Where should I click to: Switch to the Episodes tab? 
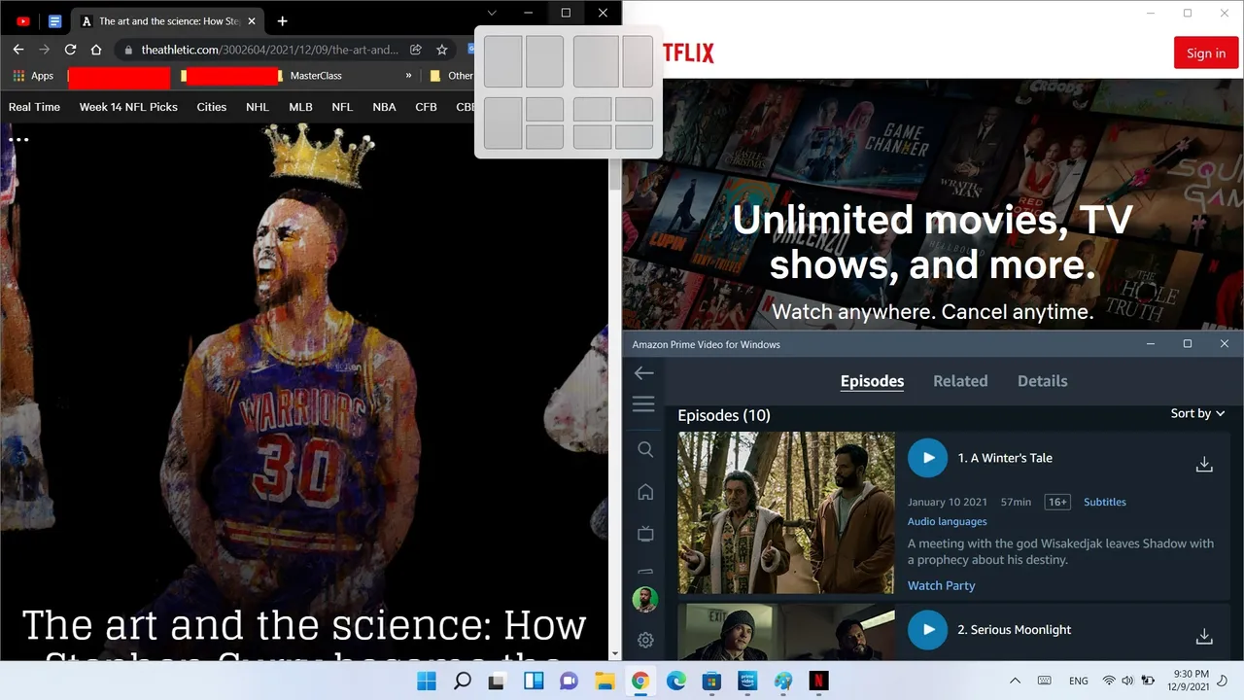tap(872, 381)
